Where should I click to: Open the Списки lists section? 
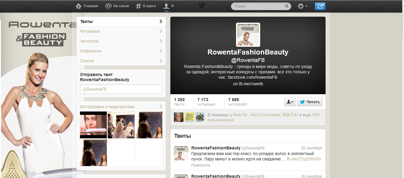pos(121,61)
